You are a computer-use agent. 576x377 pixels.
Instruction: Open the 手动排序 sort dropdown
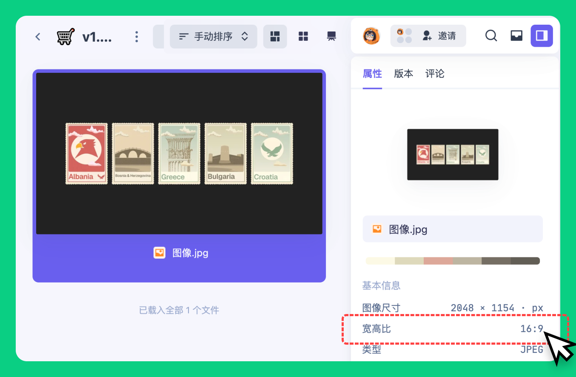click(214, 37)
